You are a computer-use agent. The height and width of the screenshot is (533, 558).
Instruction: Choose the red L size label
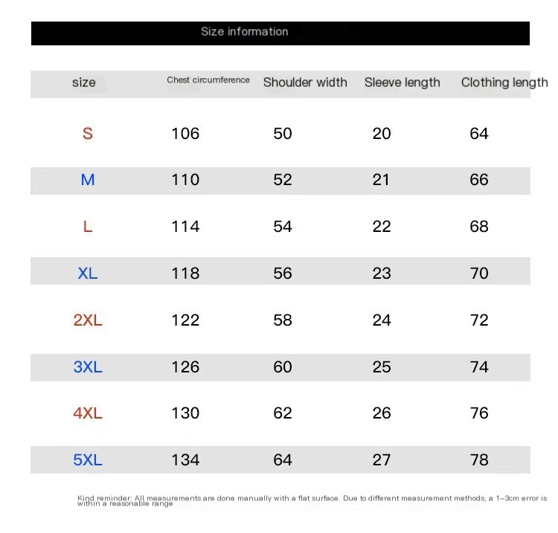[88, 227]
